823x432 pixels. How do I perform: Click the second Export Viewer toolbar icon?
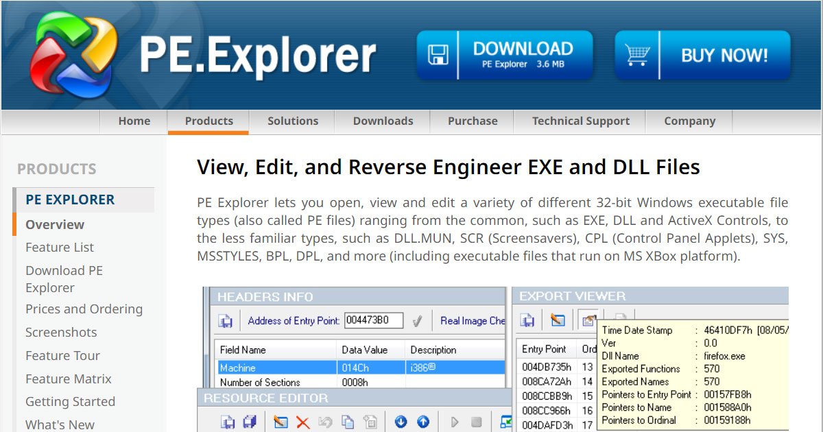point(558,320)
